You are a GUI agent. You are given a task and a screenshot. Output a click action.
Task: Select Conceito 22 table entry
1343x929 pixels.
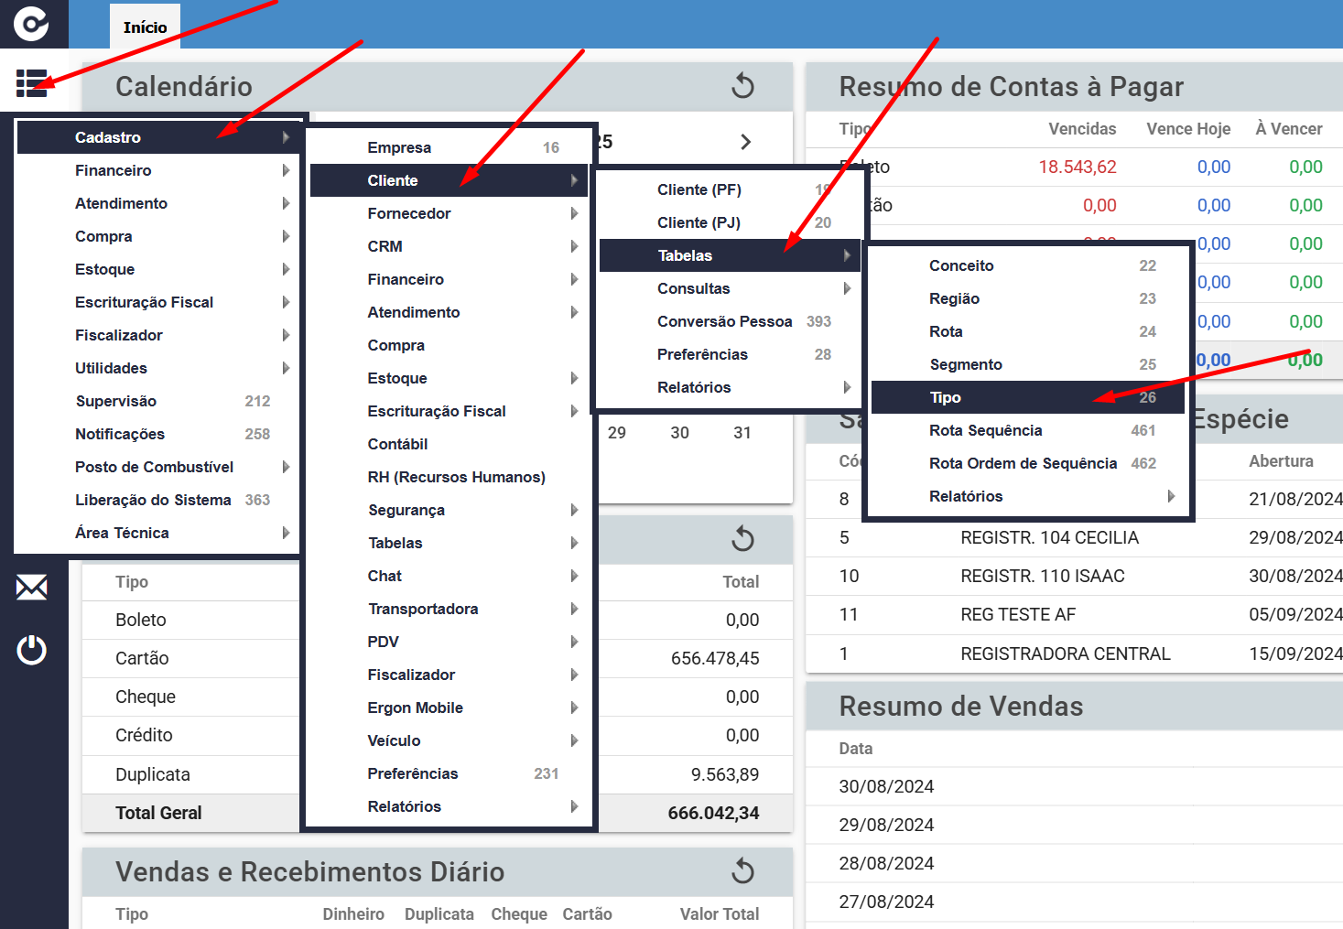point(1028,265)
